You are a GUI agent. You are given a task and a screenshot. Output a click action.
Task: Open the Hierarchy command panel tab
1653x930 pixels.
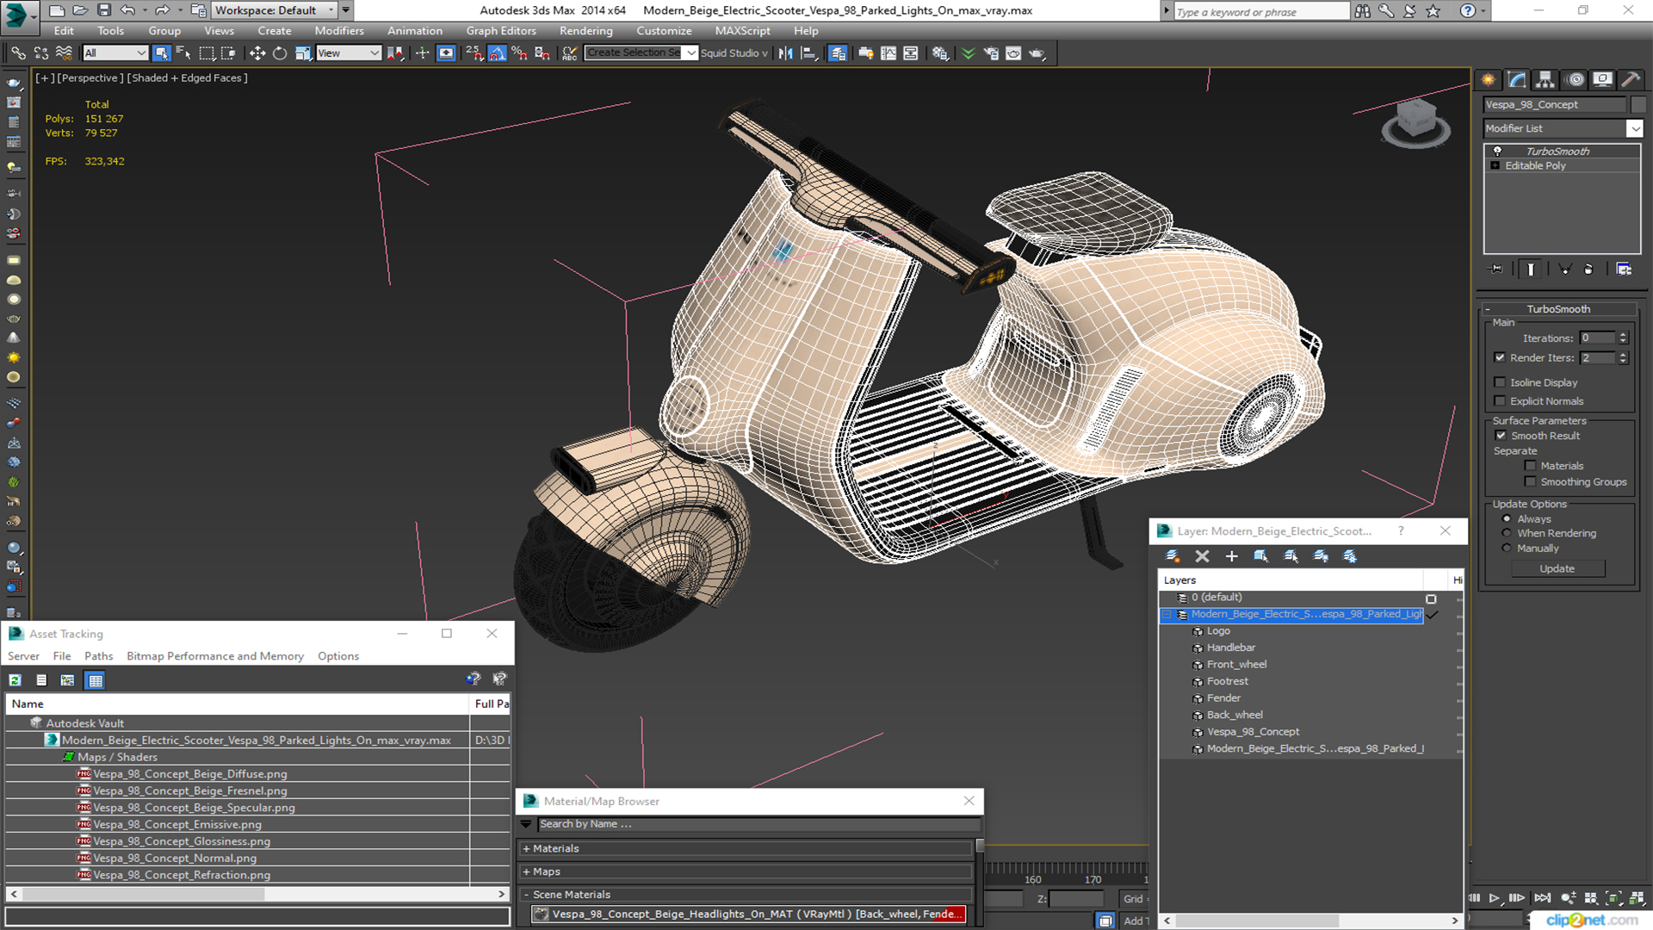[x=1545, y=80]
